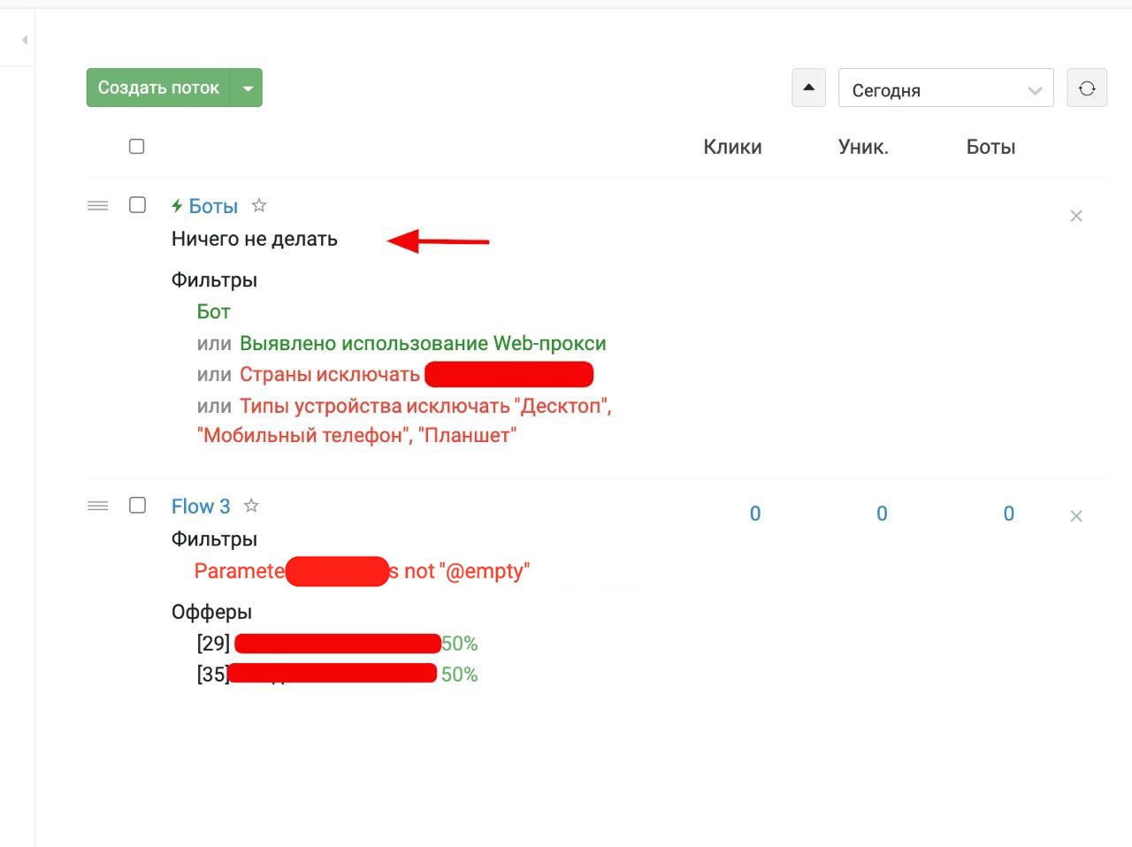Grab the drag handle of Flow 3
Screen dimensions: 1132x847
[98, 506]
